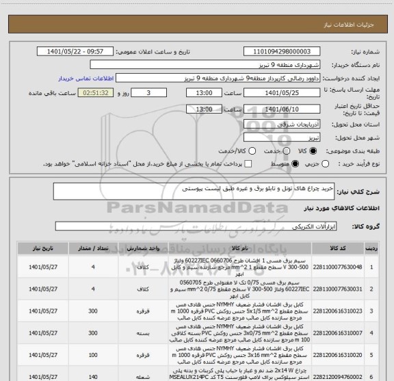The height and width of the screenshot is (381, 394).
Task: Click the general description box خرید چراغ های تونل
Action: tap(194, 192)
